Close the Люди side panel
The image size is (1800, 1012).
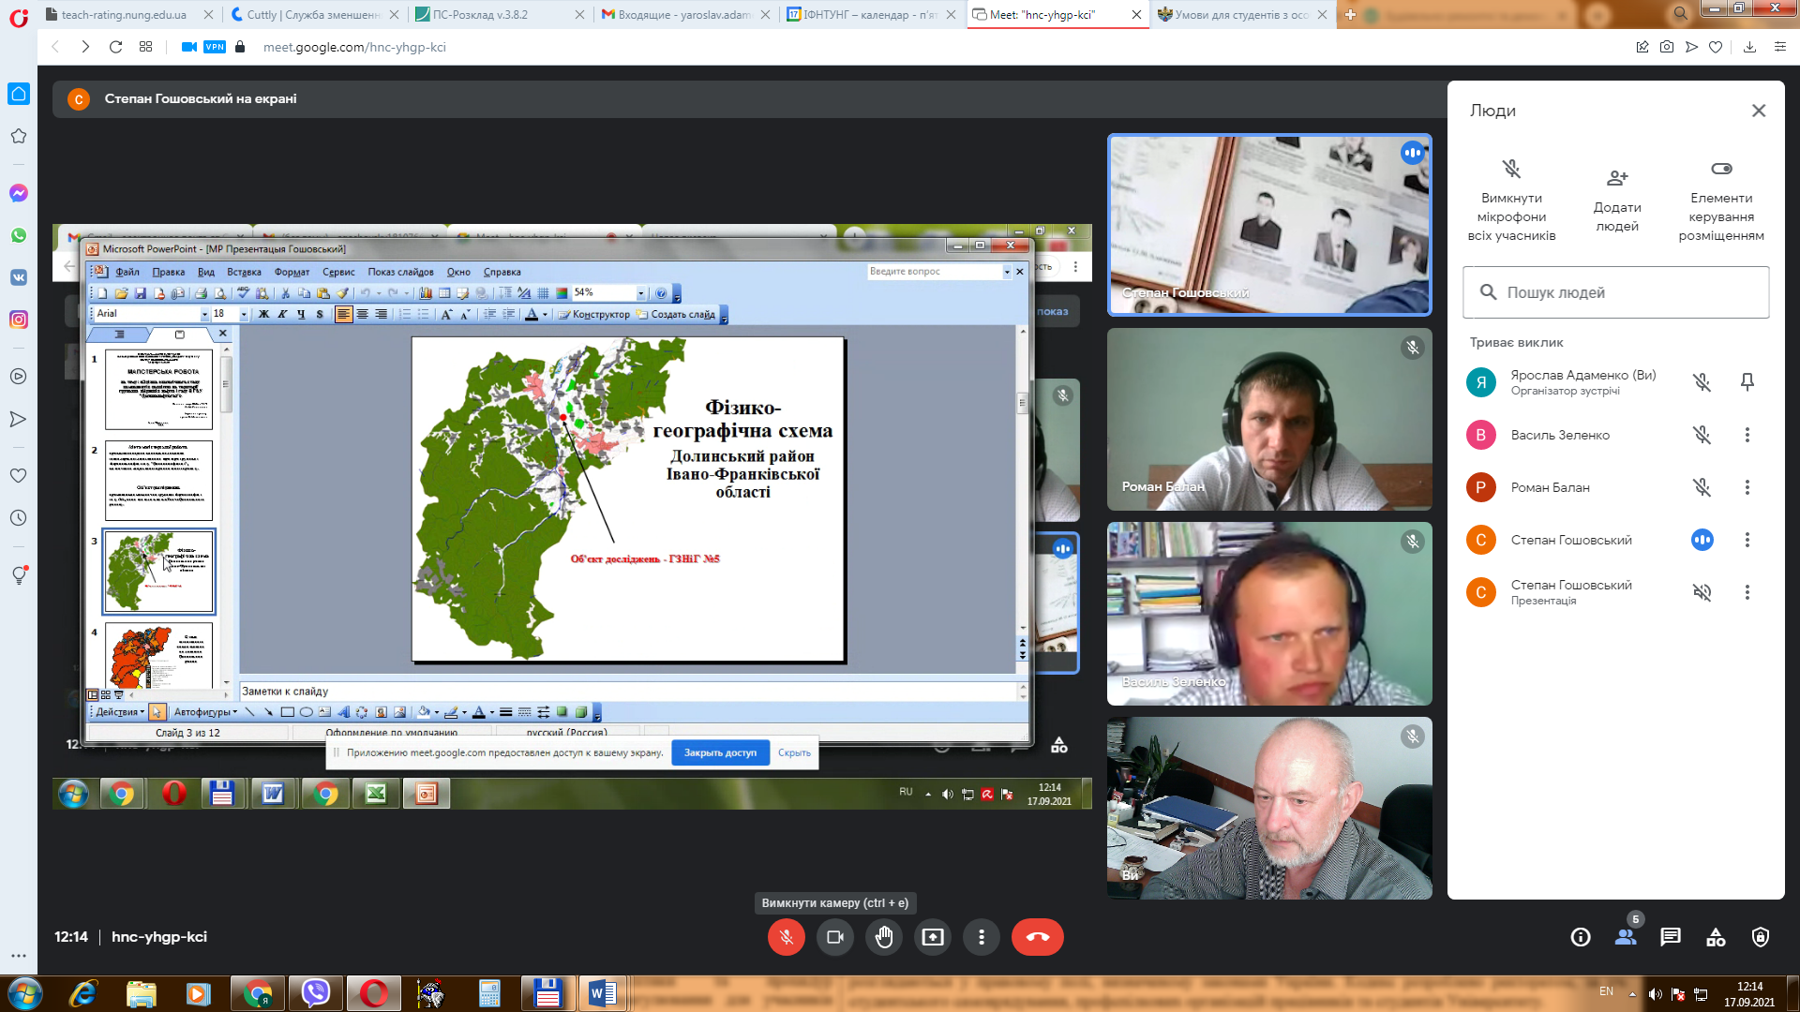point(1759,111)
